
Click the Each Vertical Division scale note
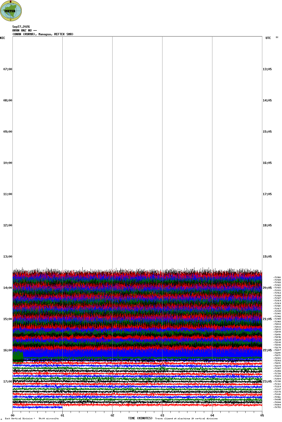click(32, 419)
